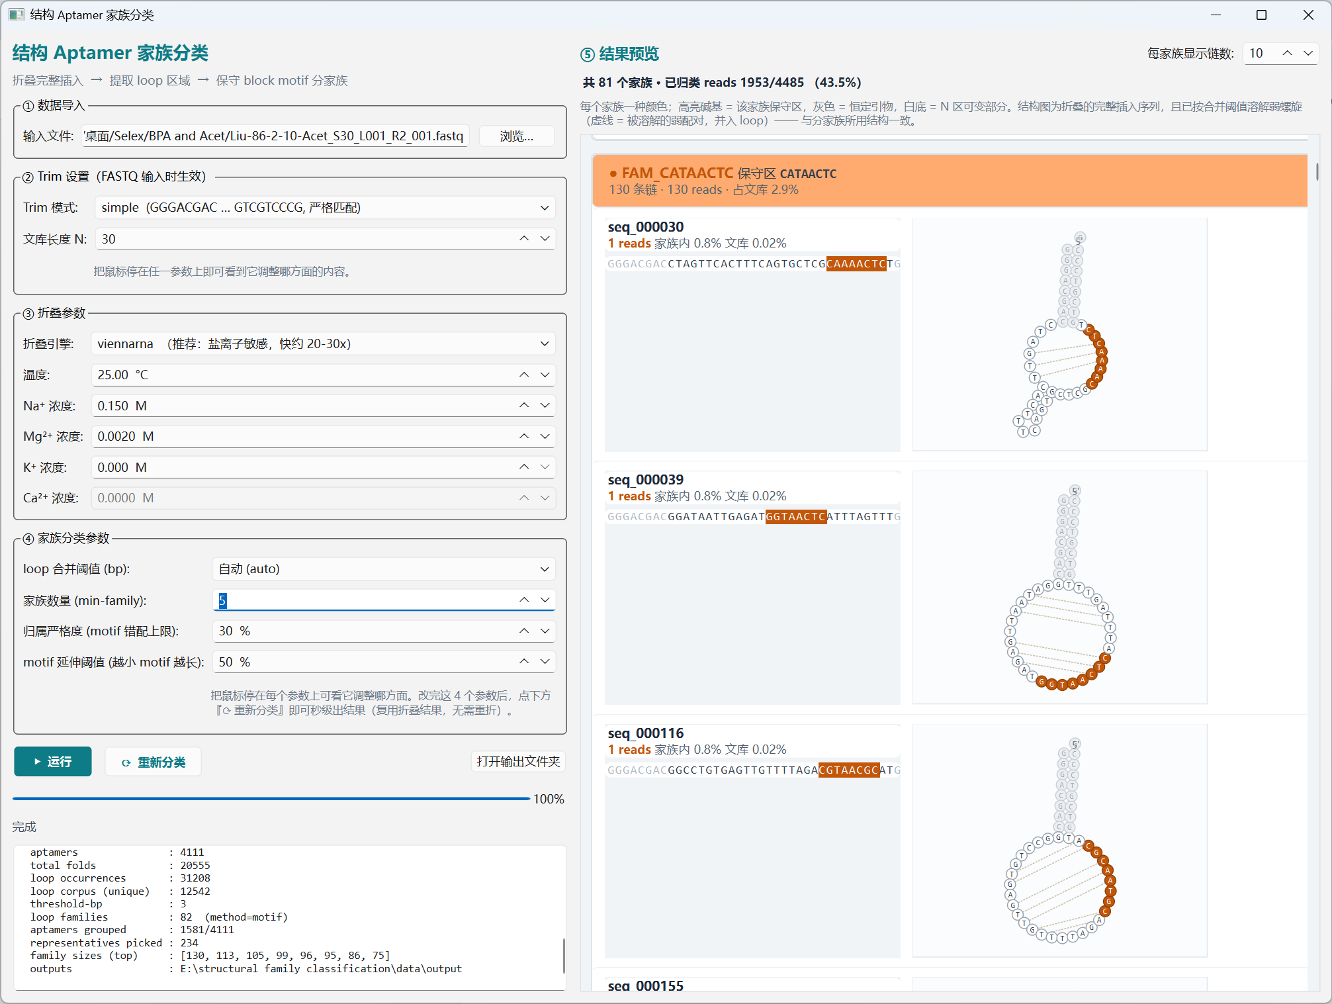The height and width of the screenshot is (1004, 1332).
Task: Click the family sizes log line
Action: pyautogui.click(x=210, y=956)
